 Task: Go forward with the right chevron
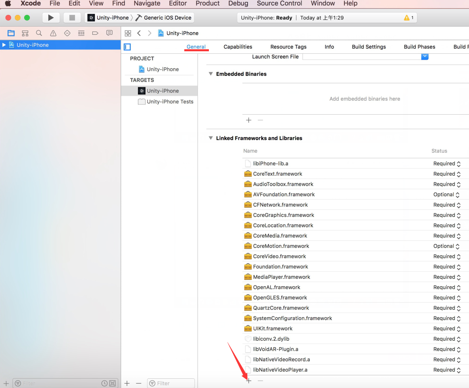pyautogui.click(x=150, y=33)
